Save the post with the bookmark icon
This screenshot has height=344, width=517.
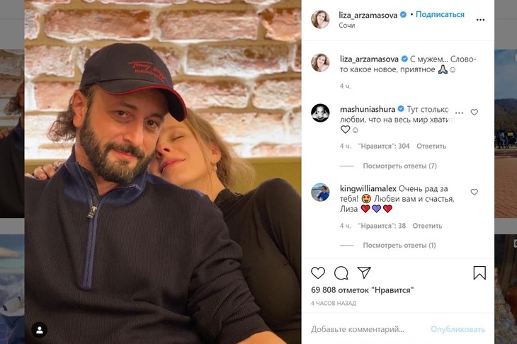click(479, 273)
